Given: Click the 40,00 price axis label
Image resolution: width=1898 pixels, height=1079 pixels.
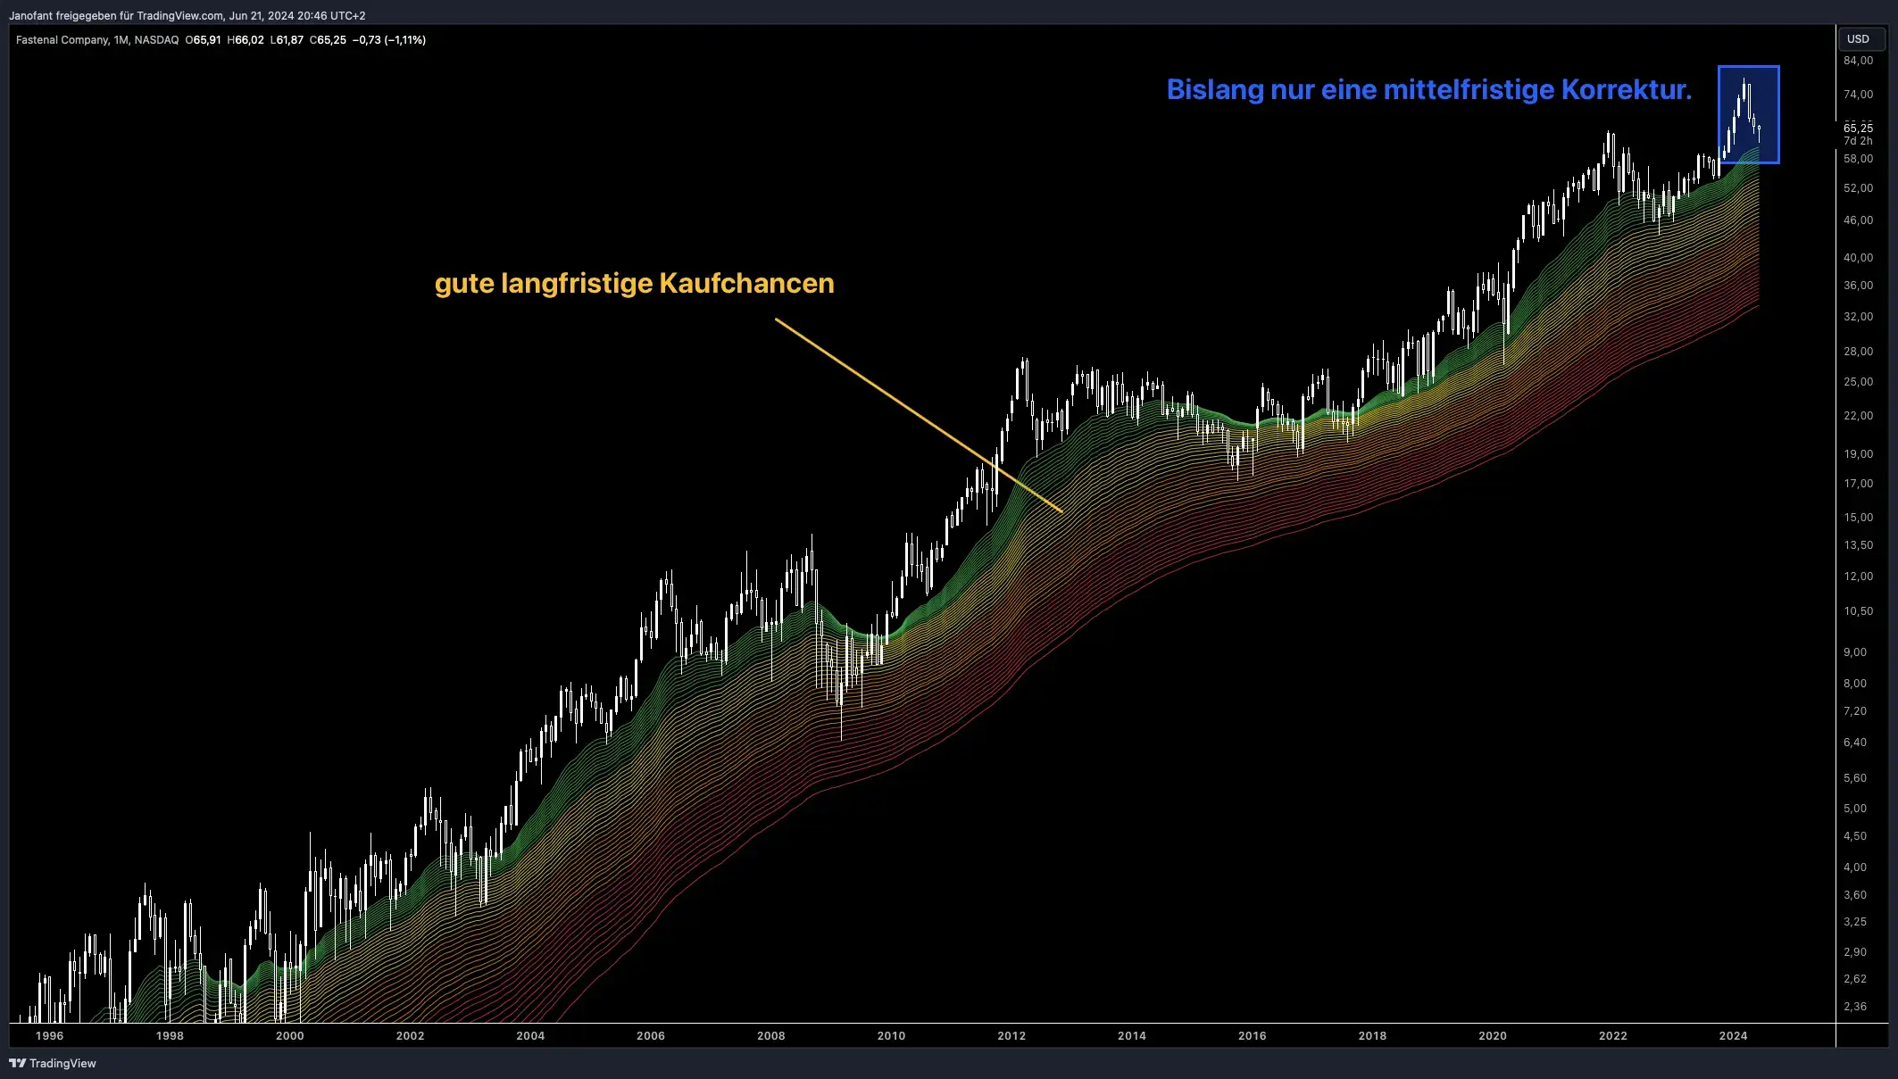Looking at the screenshot, I should (1858, 258).
